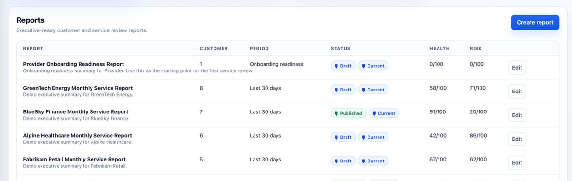This screenshot has height=181, width=572.
Task: Click the 58/100 health score for GreenTech
Action: 438,88
